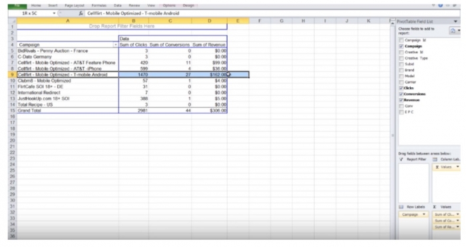Open the Campaign filter dropdown in cell A4
Screen dimensions: 466x247
[115, 45]
